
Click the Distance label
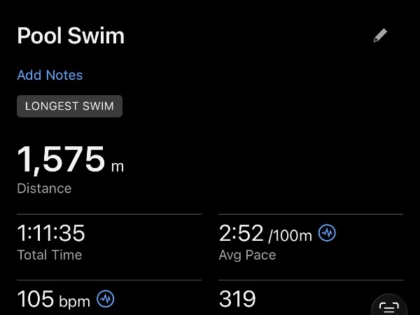44,188
